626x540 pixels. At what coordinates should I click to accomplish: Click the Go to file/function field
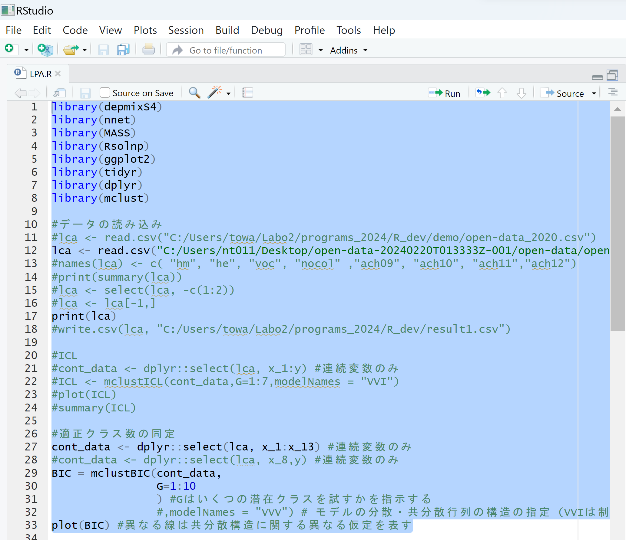(x=226, y=50)
